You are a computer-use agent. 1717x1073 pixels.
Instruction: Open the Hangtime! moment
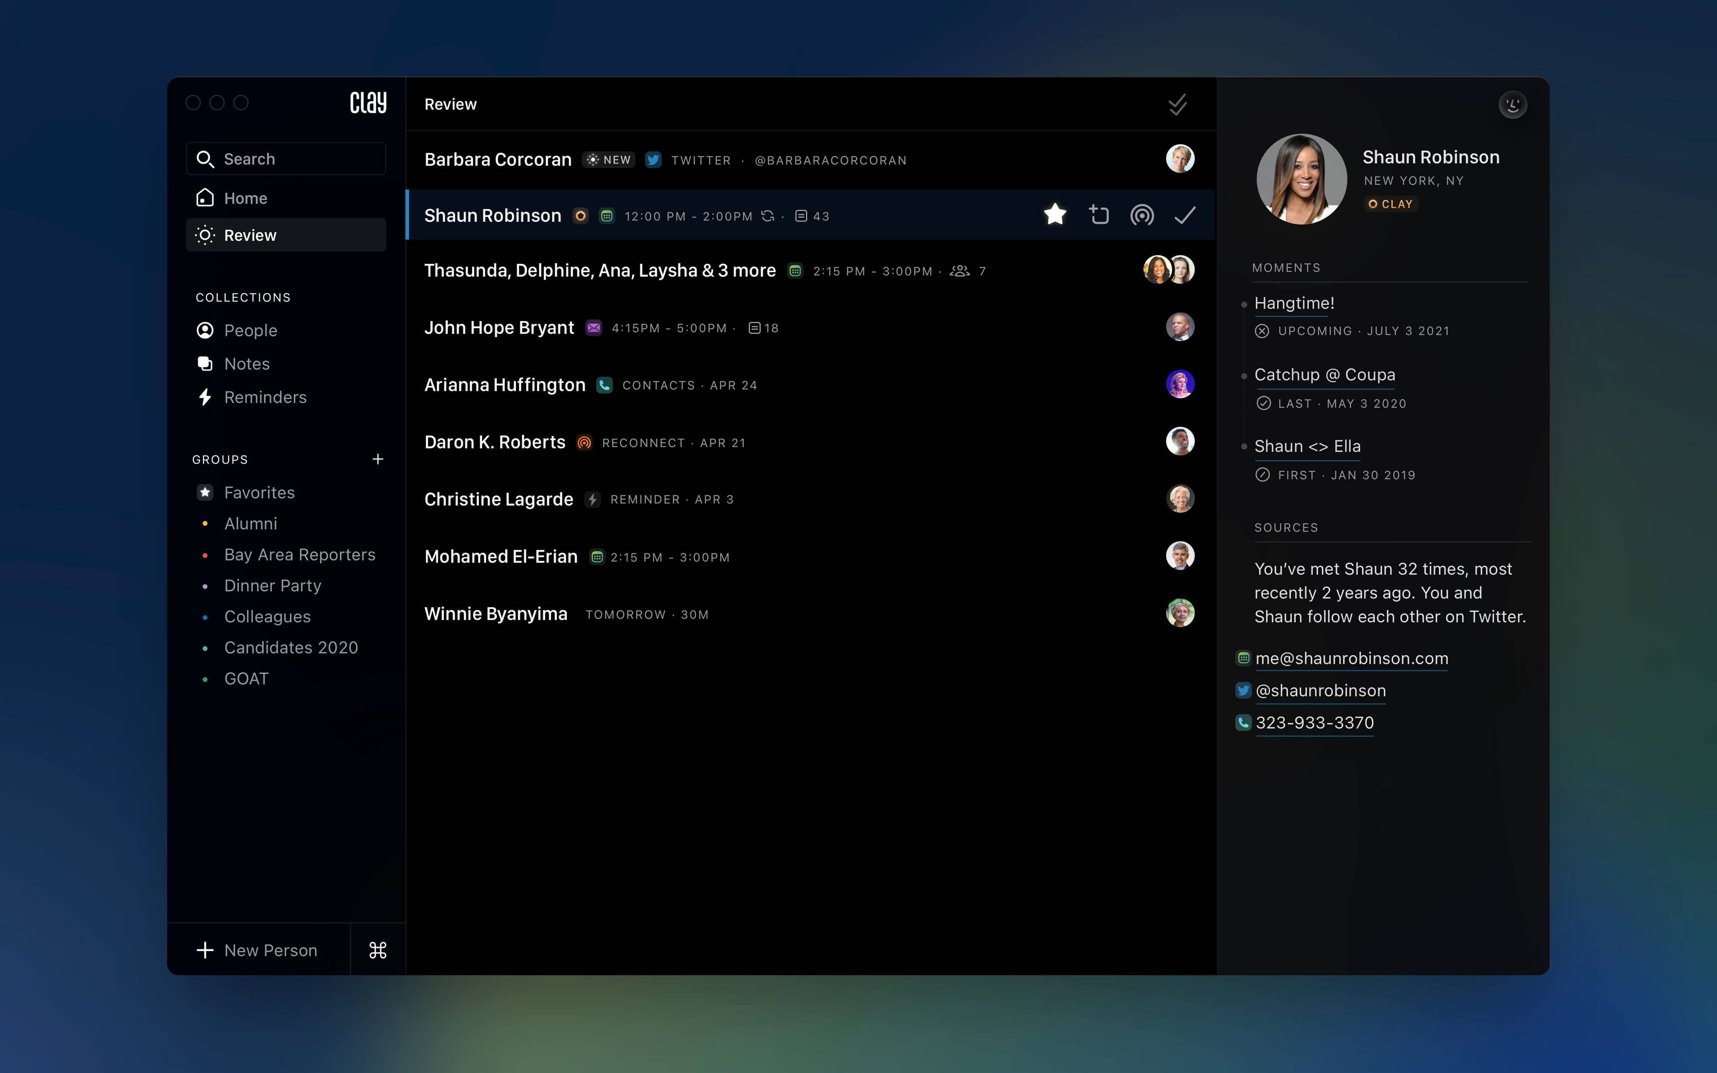click(1294, 303)
